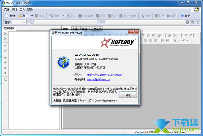203x136 pixels.
Task: Click the flag icon right of URL field
Action: click(193, 22)
